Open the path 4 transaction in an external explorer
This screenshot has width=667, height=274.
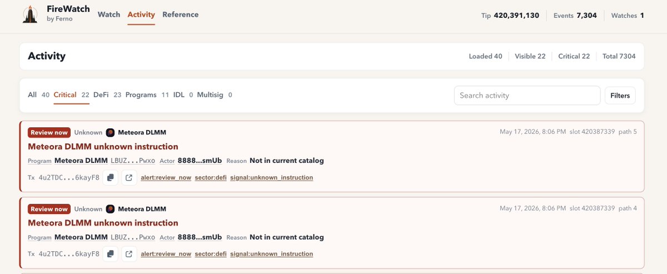click(129, 254)
